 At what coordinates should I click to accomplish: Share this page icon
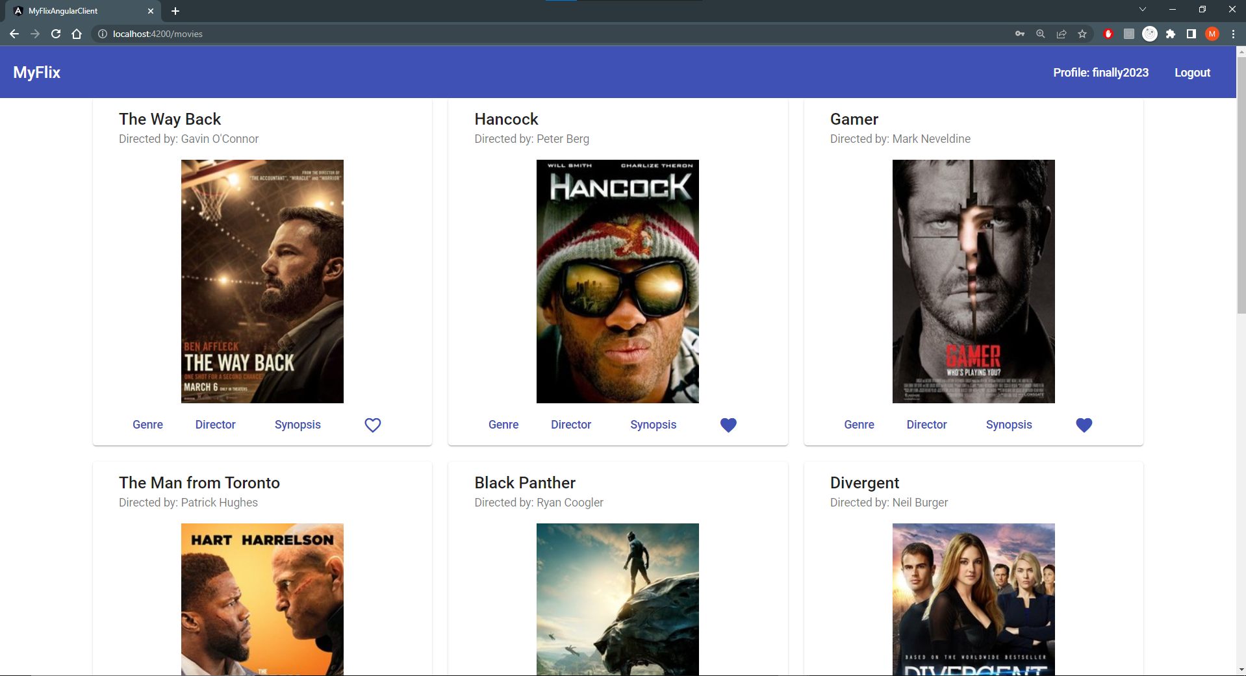pyautogui.click(x=1062, y=34)
